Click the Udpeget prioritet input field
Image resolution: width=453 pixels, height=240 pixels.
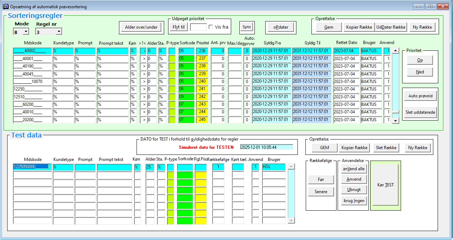pos(198,27)
